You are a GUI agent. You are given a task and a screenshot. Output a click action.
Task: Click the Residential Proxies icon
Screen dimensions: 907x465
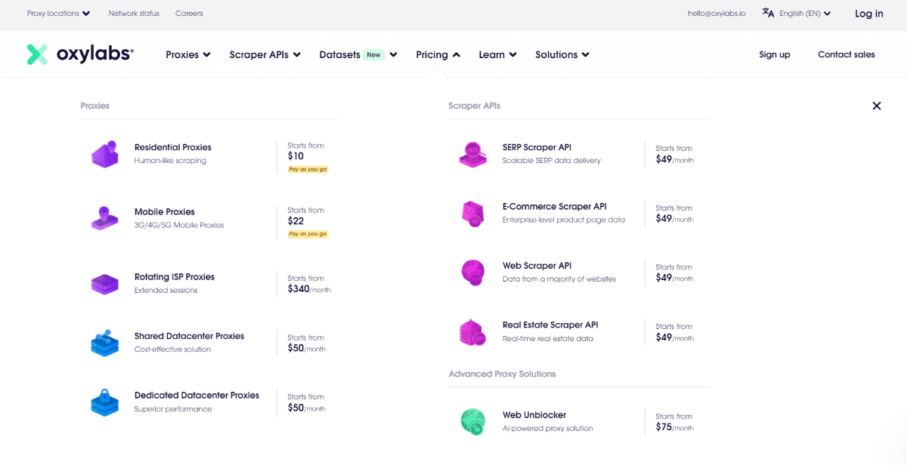tap(105, 154)
